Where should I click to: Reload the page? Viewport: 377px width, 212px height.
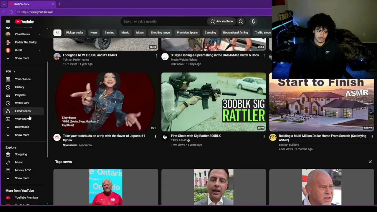(x=11, y=12)
